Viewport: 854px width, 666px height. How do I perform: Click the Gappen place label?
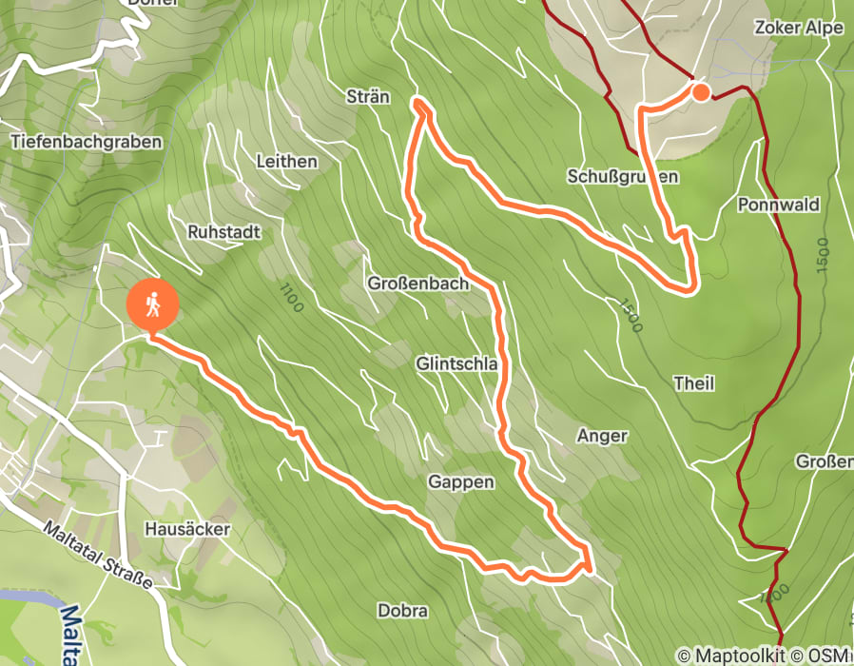point(461,482)
